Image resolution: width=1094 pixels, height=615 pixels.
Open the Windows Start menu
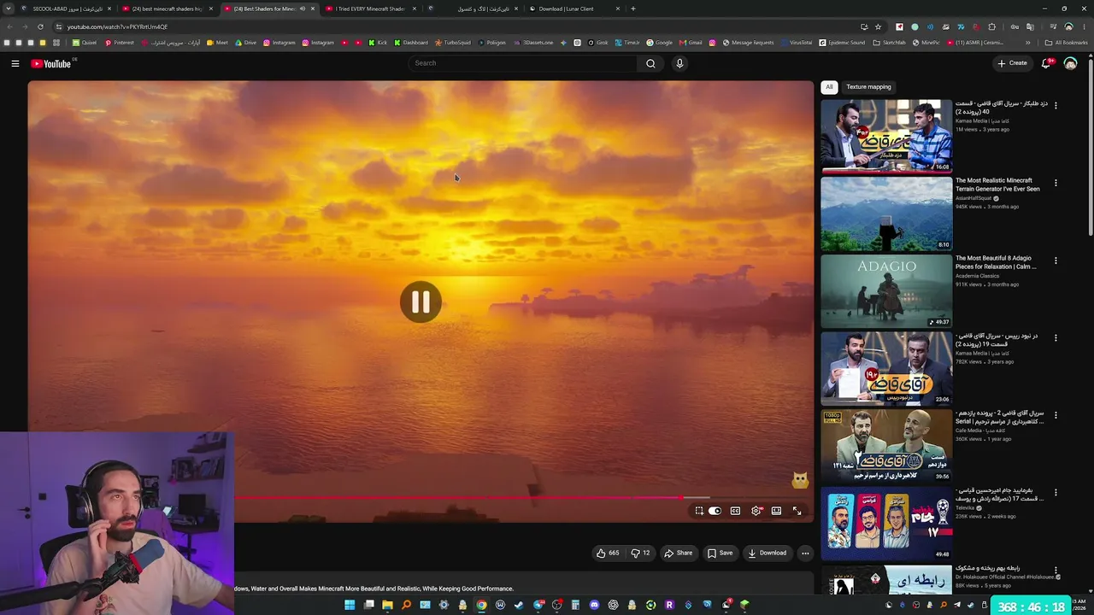coord(350,605)
